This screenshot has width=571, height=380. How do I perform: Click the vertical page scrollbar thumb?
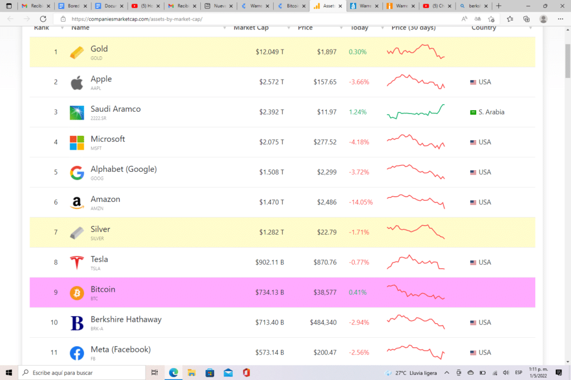pos(568,61)
